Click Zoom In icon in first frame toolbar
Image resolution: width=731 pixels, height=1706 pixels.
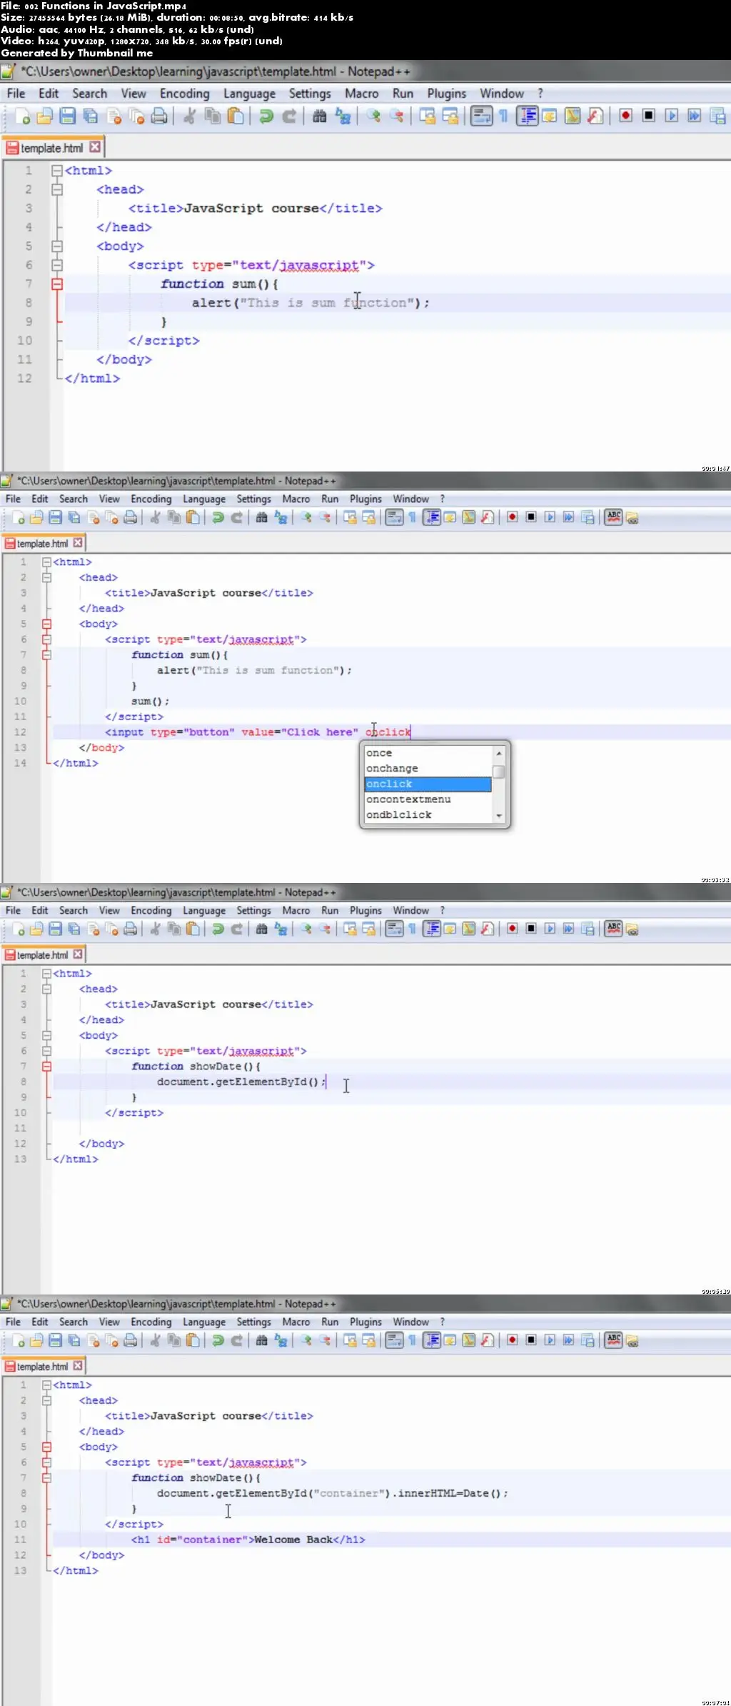pos(374,116)
